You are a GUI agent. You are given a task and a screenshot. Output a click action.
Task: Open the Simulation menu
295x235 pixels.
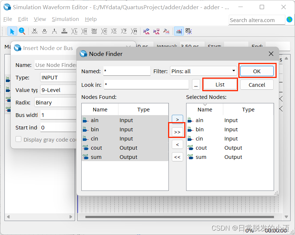[65, 19]
